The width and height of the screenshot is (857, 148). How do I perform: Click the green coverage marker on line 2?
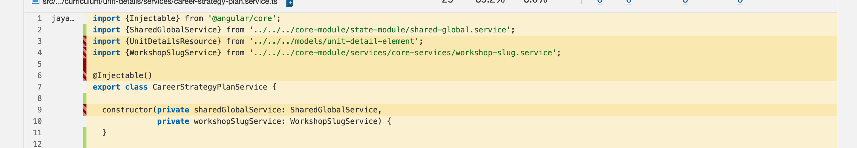click(x=85, y=30)
